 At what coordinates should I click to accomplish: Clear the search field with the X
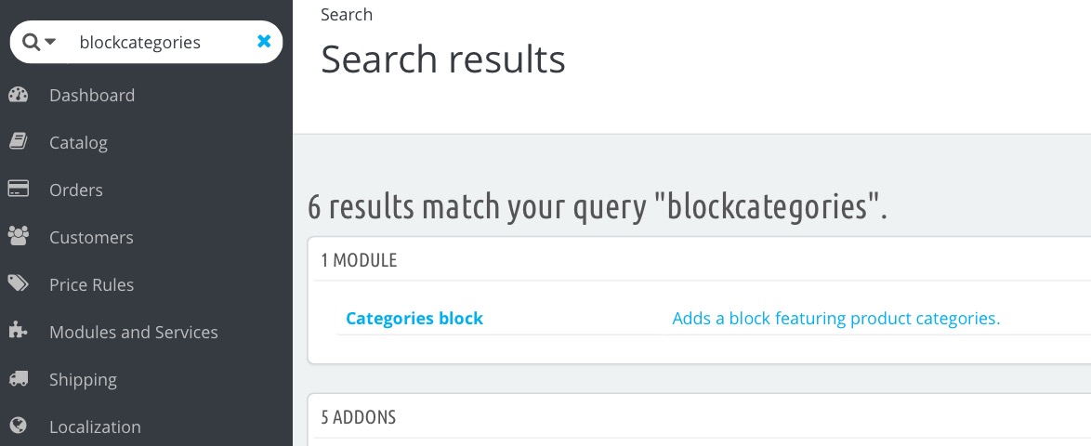(264, 42)
